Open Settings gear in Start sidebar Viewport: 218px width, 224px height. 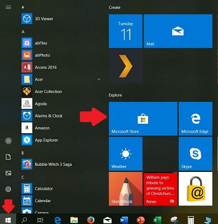(8, 189)
